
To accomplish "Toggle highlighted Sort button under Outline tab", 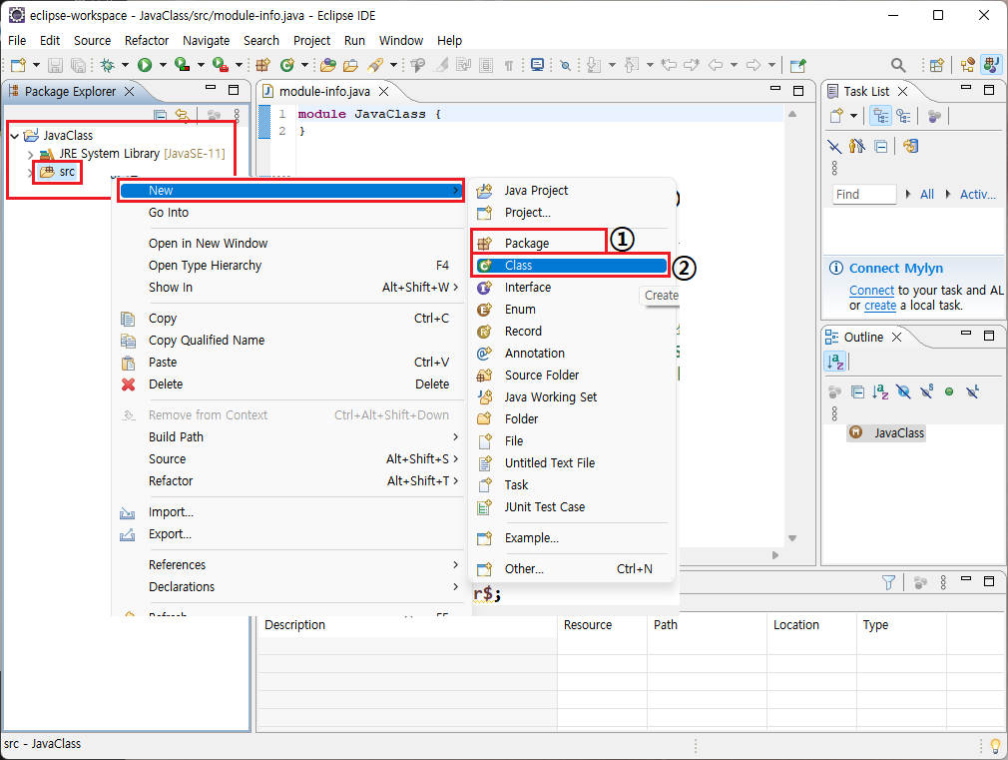I will tap(835, 362).
